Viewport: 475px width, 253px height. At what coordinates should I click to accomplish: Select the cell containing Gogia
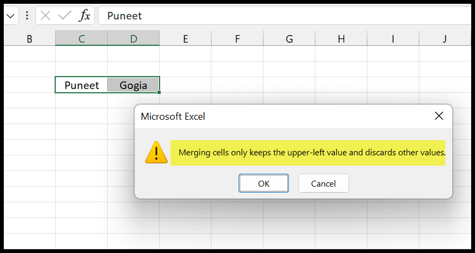point(133,85)
